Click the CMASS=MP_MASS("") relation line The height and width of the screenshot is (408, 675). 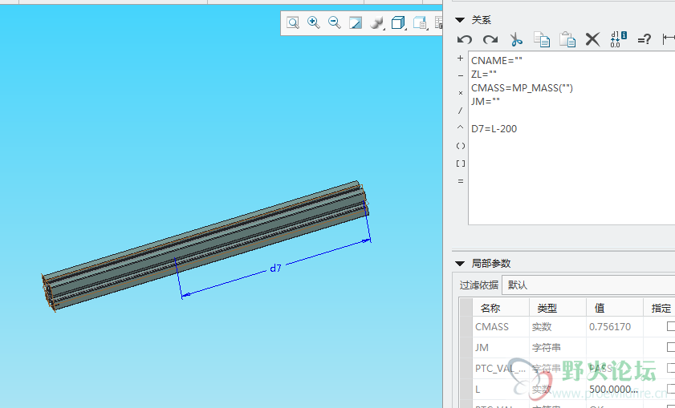point(522,87)
